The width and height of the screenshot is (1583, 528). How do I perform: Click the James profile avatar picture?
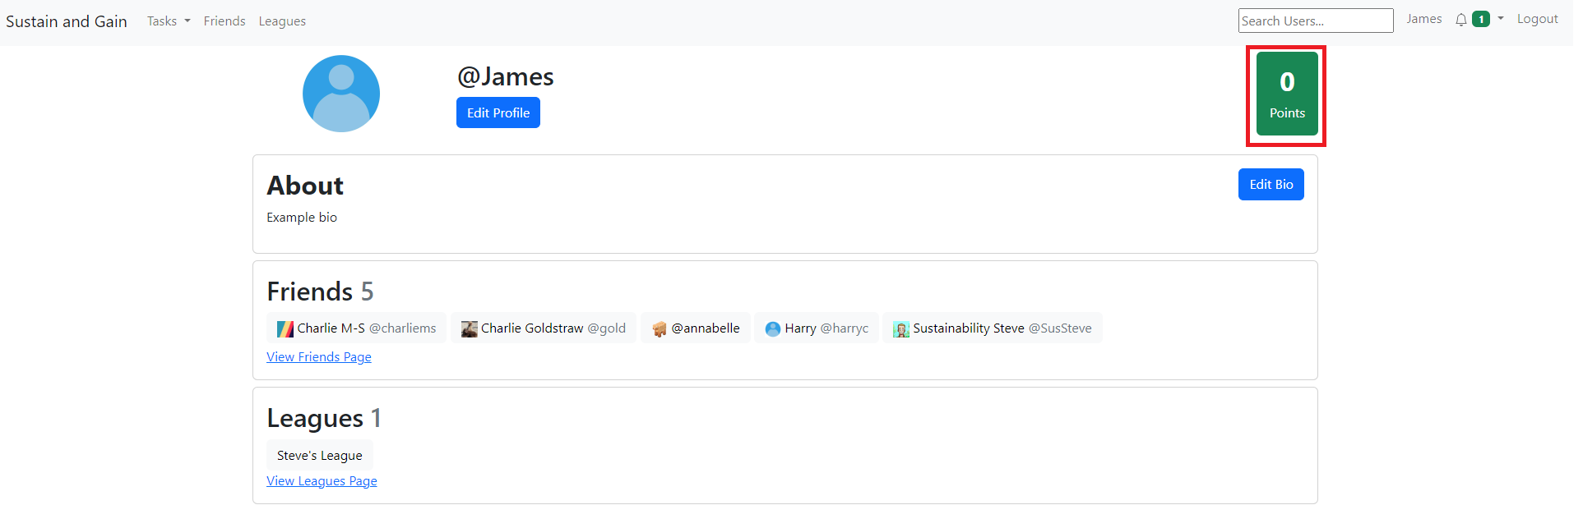point(340,94)
